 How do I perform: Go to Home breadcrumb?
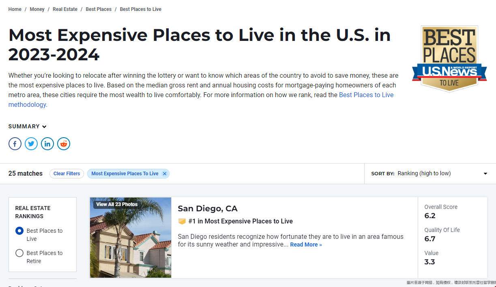coord(15,9)
